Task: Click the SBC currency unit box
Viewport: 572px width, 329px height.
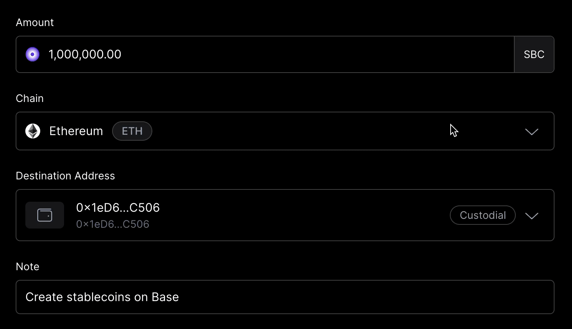Action: 534,54
